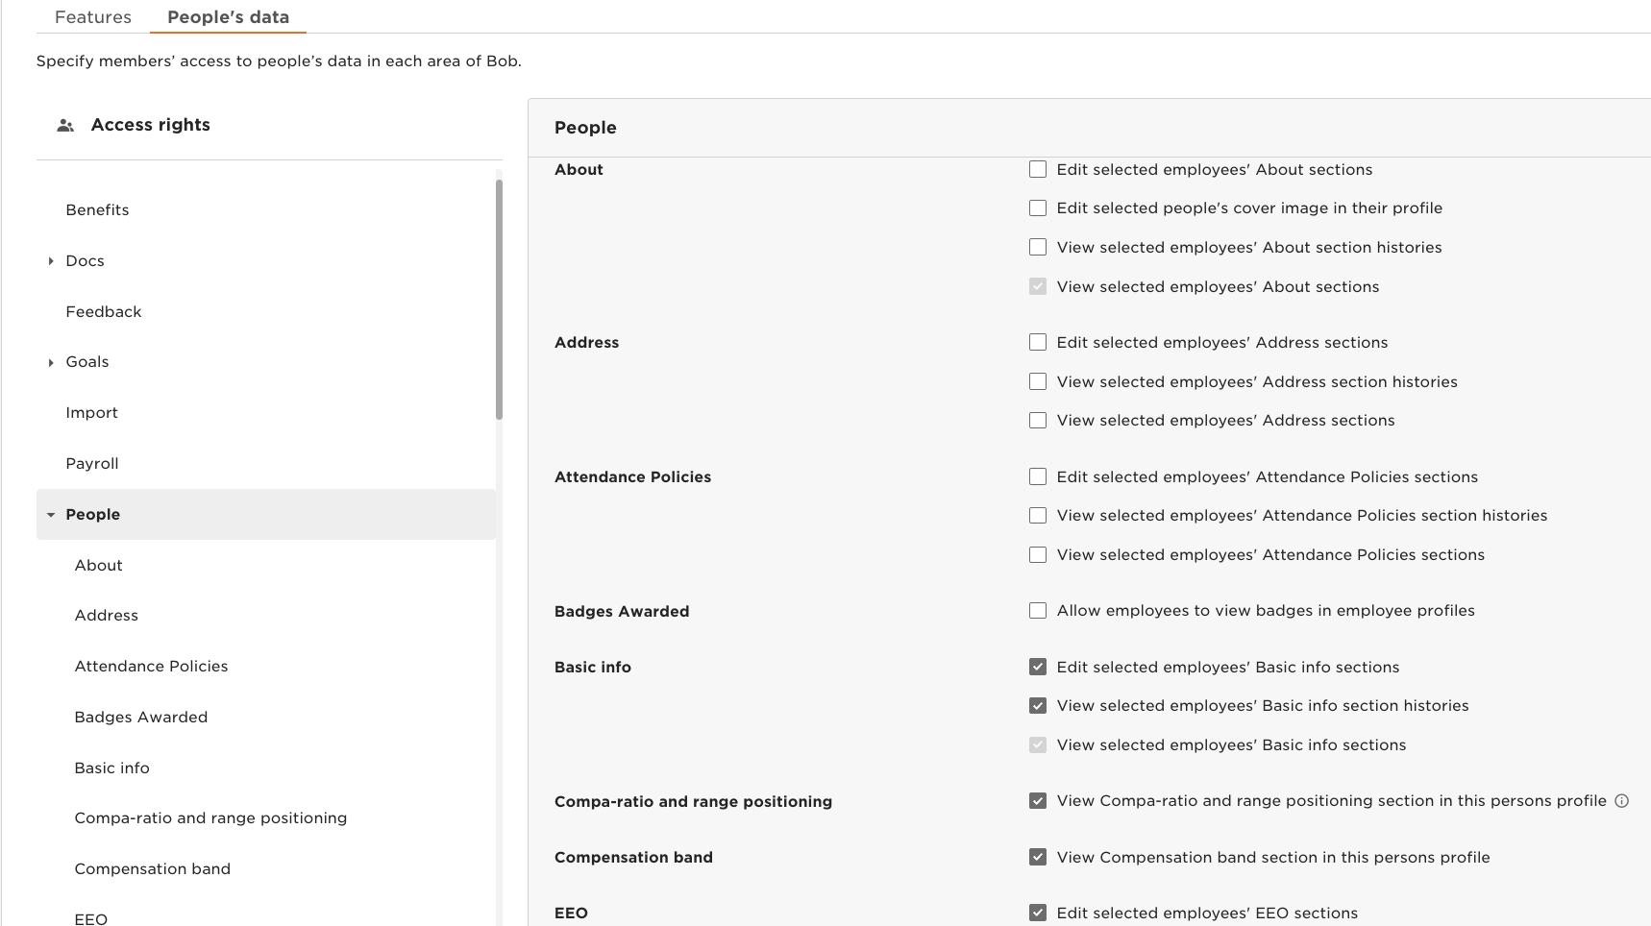Select Docs in the access rights list
The image size is (1651, 926).
pos(85,261)
